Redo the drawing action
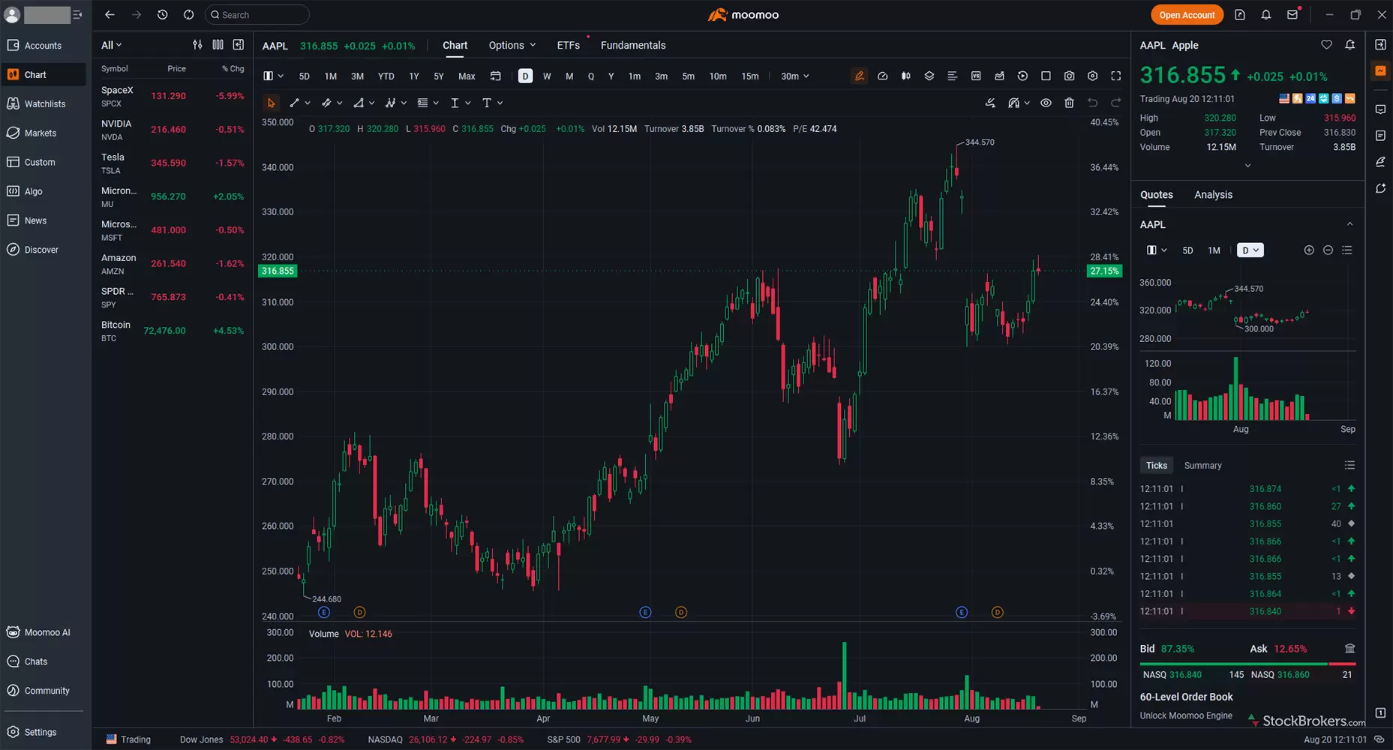This screenshot has width=1393, height=750. click(1116, 103)
